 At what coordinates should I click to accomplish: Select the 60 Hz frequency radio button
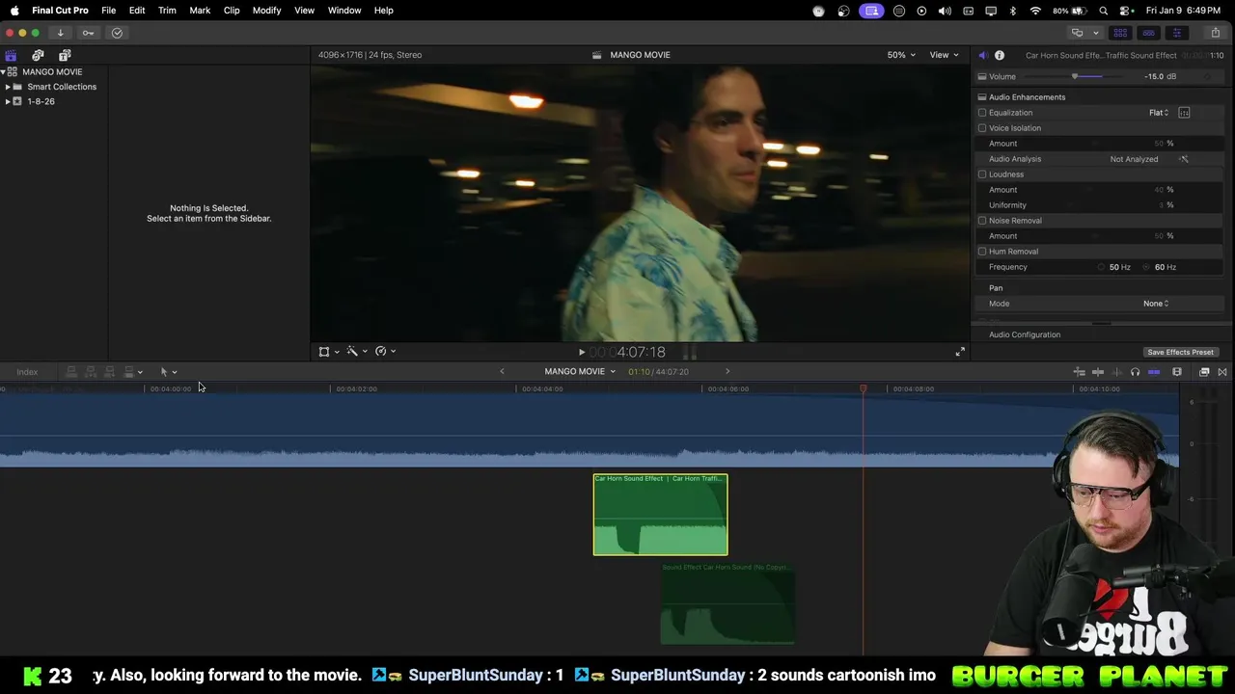tap(1147, 267)
